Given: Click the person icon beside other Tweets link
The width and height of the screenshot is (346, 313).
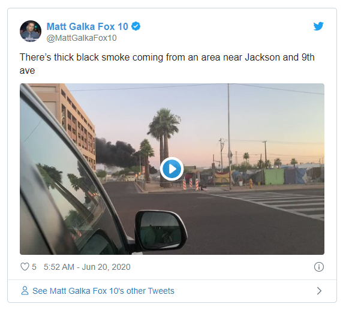Looking at the screenshot, I should tap(25, 291).
